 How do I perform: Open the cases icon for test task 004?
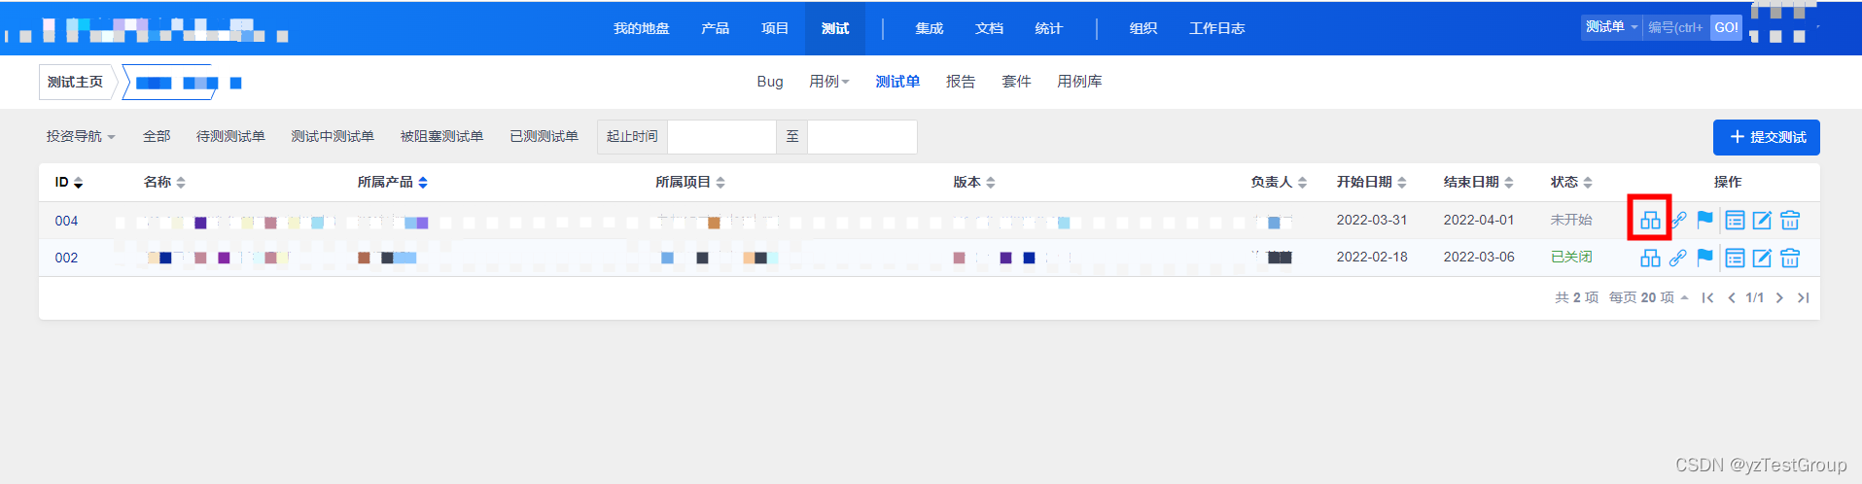(1650, 221)
